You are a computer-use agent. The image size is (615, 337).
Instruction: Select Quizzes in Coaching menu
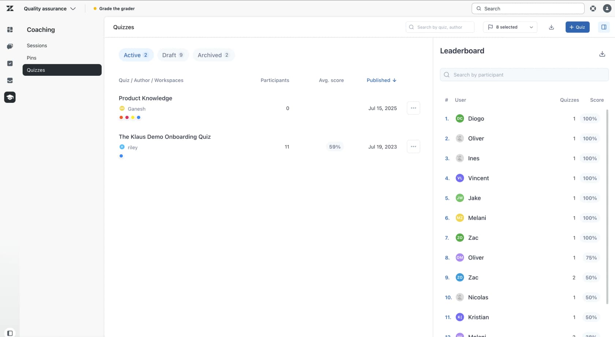(62, 70)
